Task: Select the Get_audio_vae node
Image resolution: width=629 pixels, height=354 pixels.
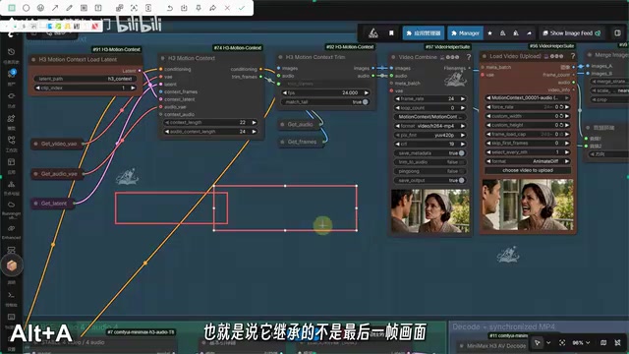Action: tap(57, 174)
